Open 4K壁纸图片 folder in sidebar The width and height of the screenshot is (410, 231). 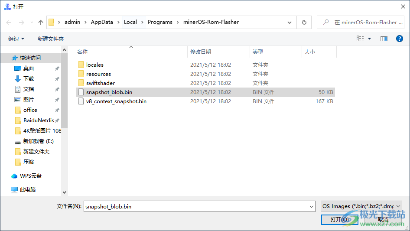pyautogui.click(x=42, y=130)
